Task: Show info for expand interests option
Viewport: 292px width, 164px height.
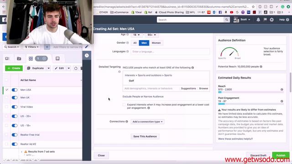Action: (x=149, y=108)
